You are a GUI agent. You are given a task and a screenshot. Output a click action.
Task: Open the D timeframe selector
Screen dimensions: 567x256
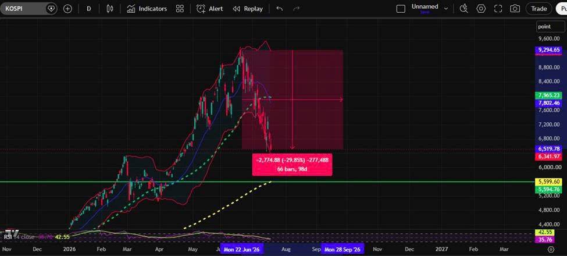pyautogui.click(x=88, y=9)
